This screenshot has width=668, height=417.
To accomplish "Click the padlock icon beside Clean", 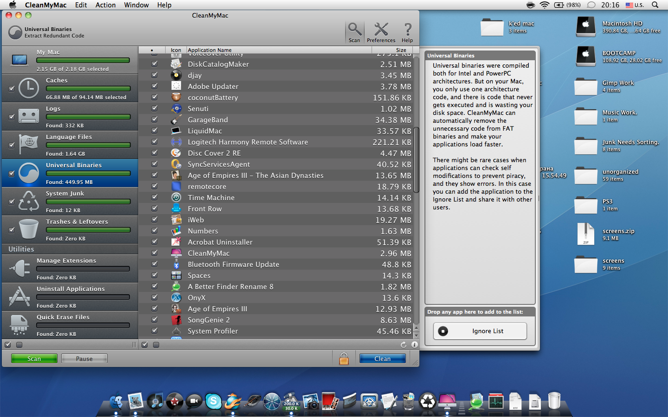I will click(344, 358).
